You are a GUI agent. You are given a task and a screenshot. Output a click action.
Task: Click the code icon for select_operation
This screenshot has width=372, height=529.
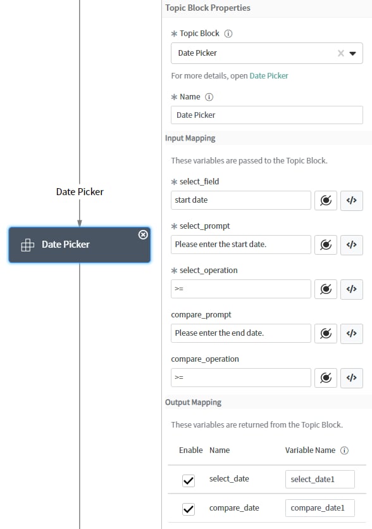pos(352,289)
